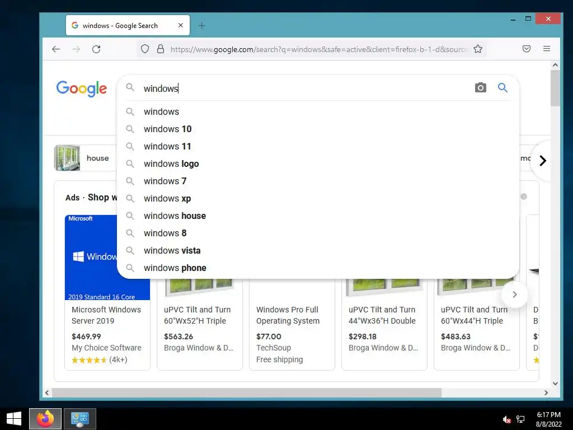Open 'uPVC Tilt and Turn 44"Wx36"H Double' listing
573x430 pixels.
click(382, 315)
